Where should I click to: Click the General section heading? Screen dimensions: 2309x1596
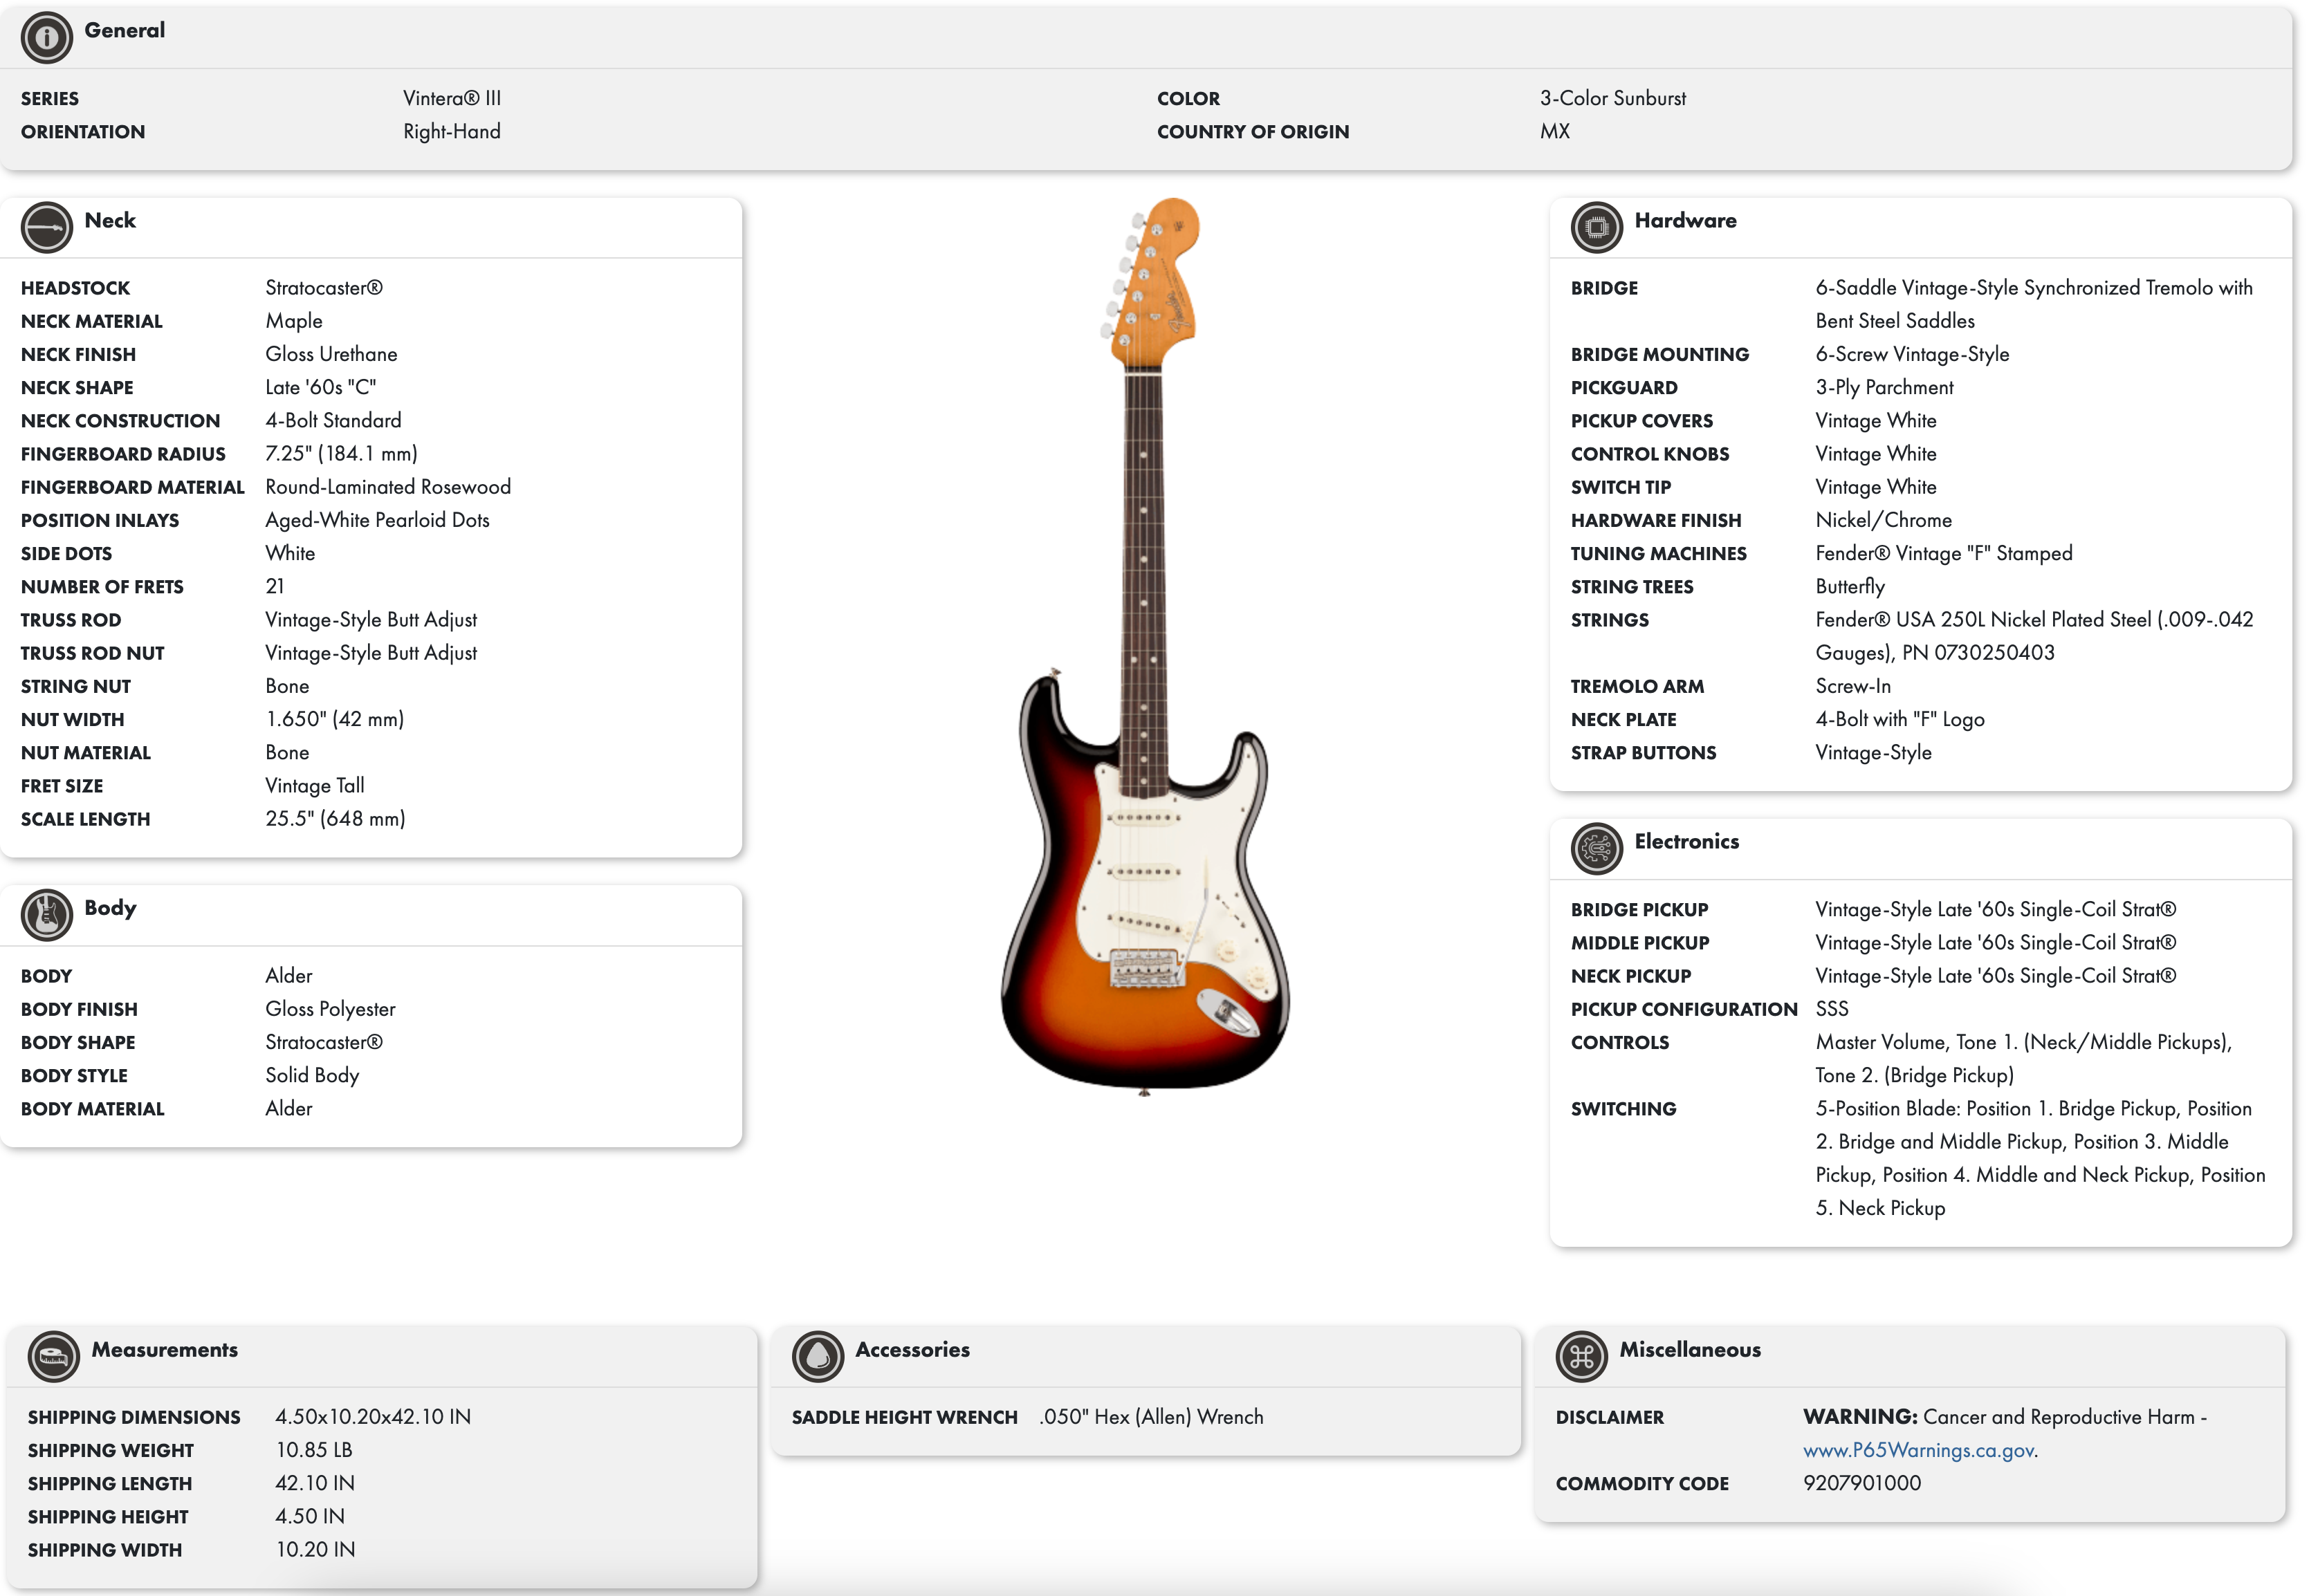coord(124,30)
